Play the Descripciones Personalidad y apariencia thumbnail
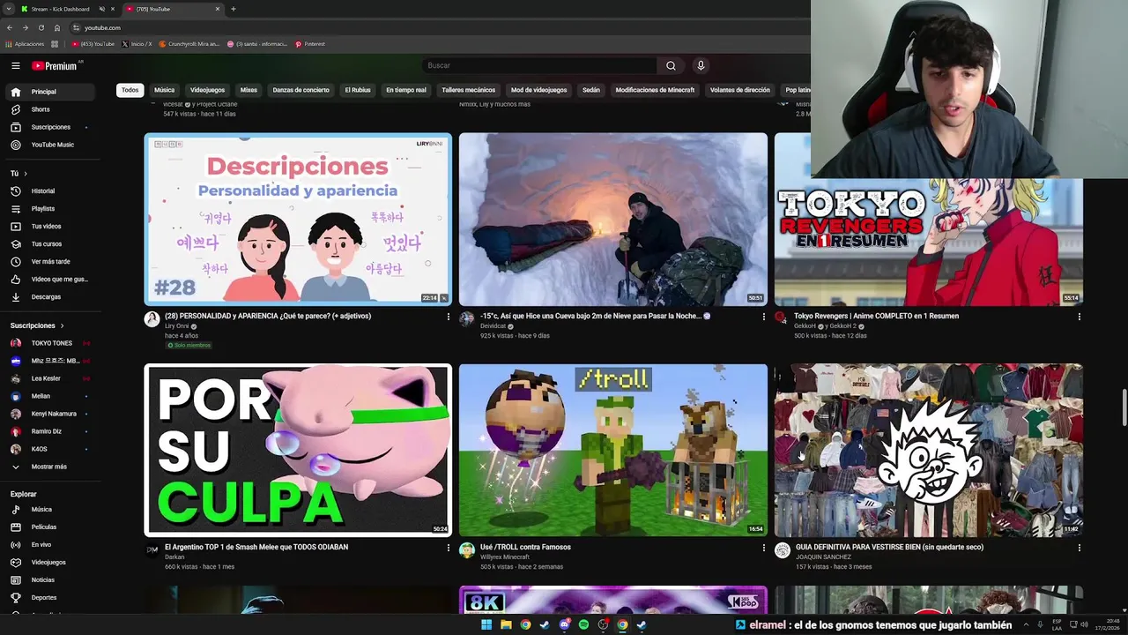This screenshot has width=1128, height=635. [298, 219]
